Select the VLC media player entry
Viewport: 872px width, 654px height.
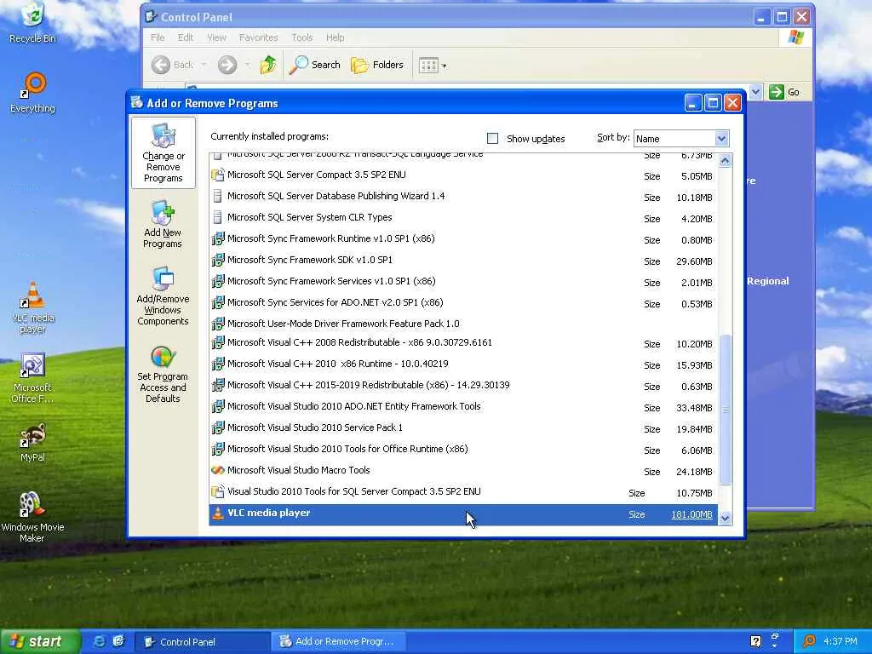click(x=463, y=514)
